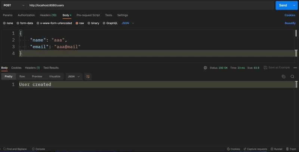Viewport: 299px width, 152px height.
Task: Open the request Headers (10) tab
Action: coord(48,15)
